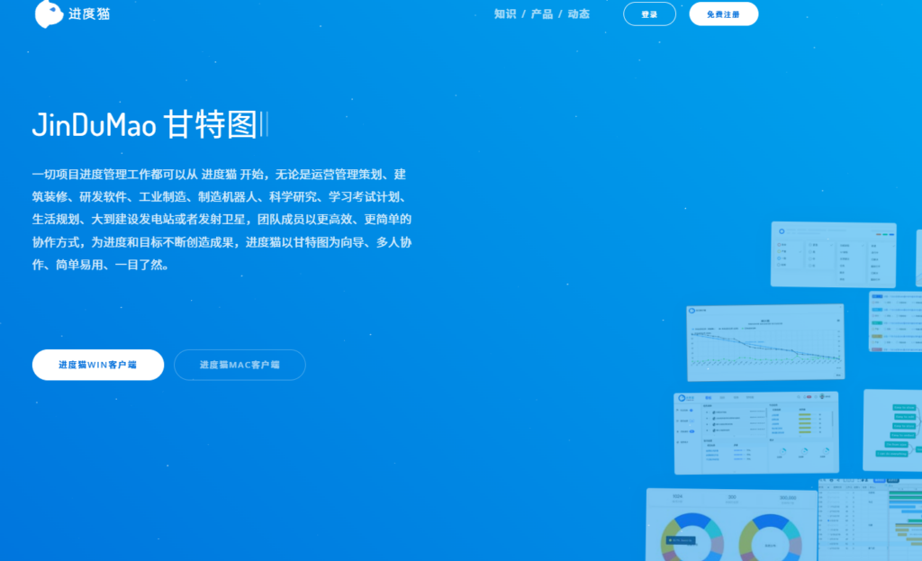The width and height of the screenshot is (922, 561).
Task: Click the blue JinDuMao logo inside the dashboard screenshot
Action: coord(682,397)
